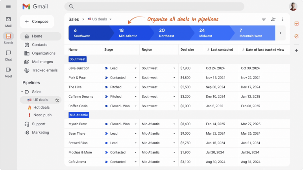The image size is (303, 170).
Task: Open stage dropdown for Bean There
Action: pos(135,133)
